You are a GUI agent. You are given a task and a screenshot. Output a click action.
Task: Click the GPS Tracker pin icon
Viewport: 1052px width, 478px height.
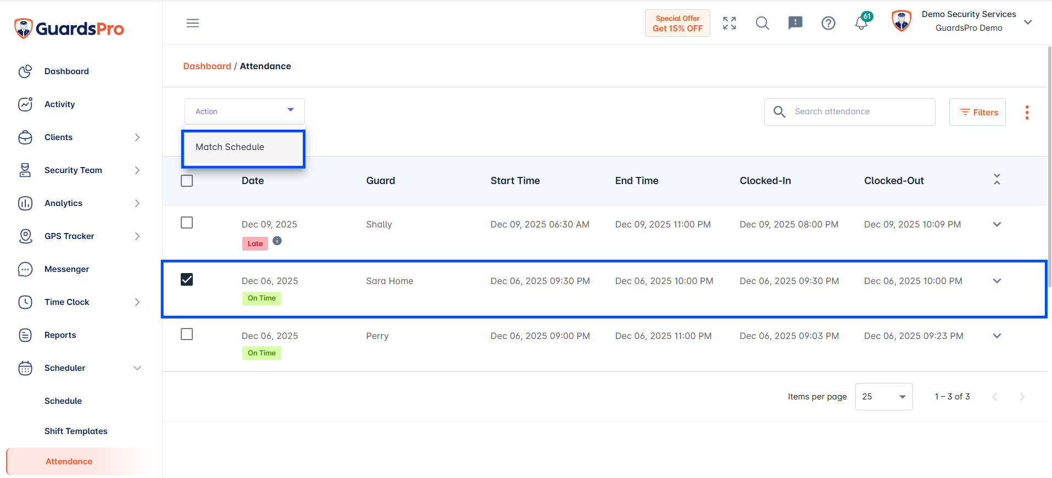tap(25, 236)
